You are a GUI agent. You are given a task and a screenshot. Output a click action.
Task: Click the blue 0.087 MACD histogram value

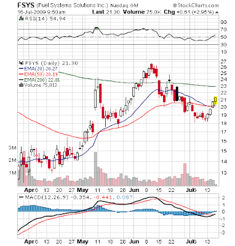[x=125, y=197]
